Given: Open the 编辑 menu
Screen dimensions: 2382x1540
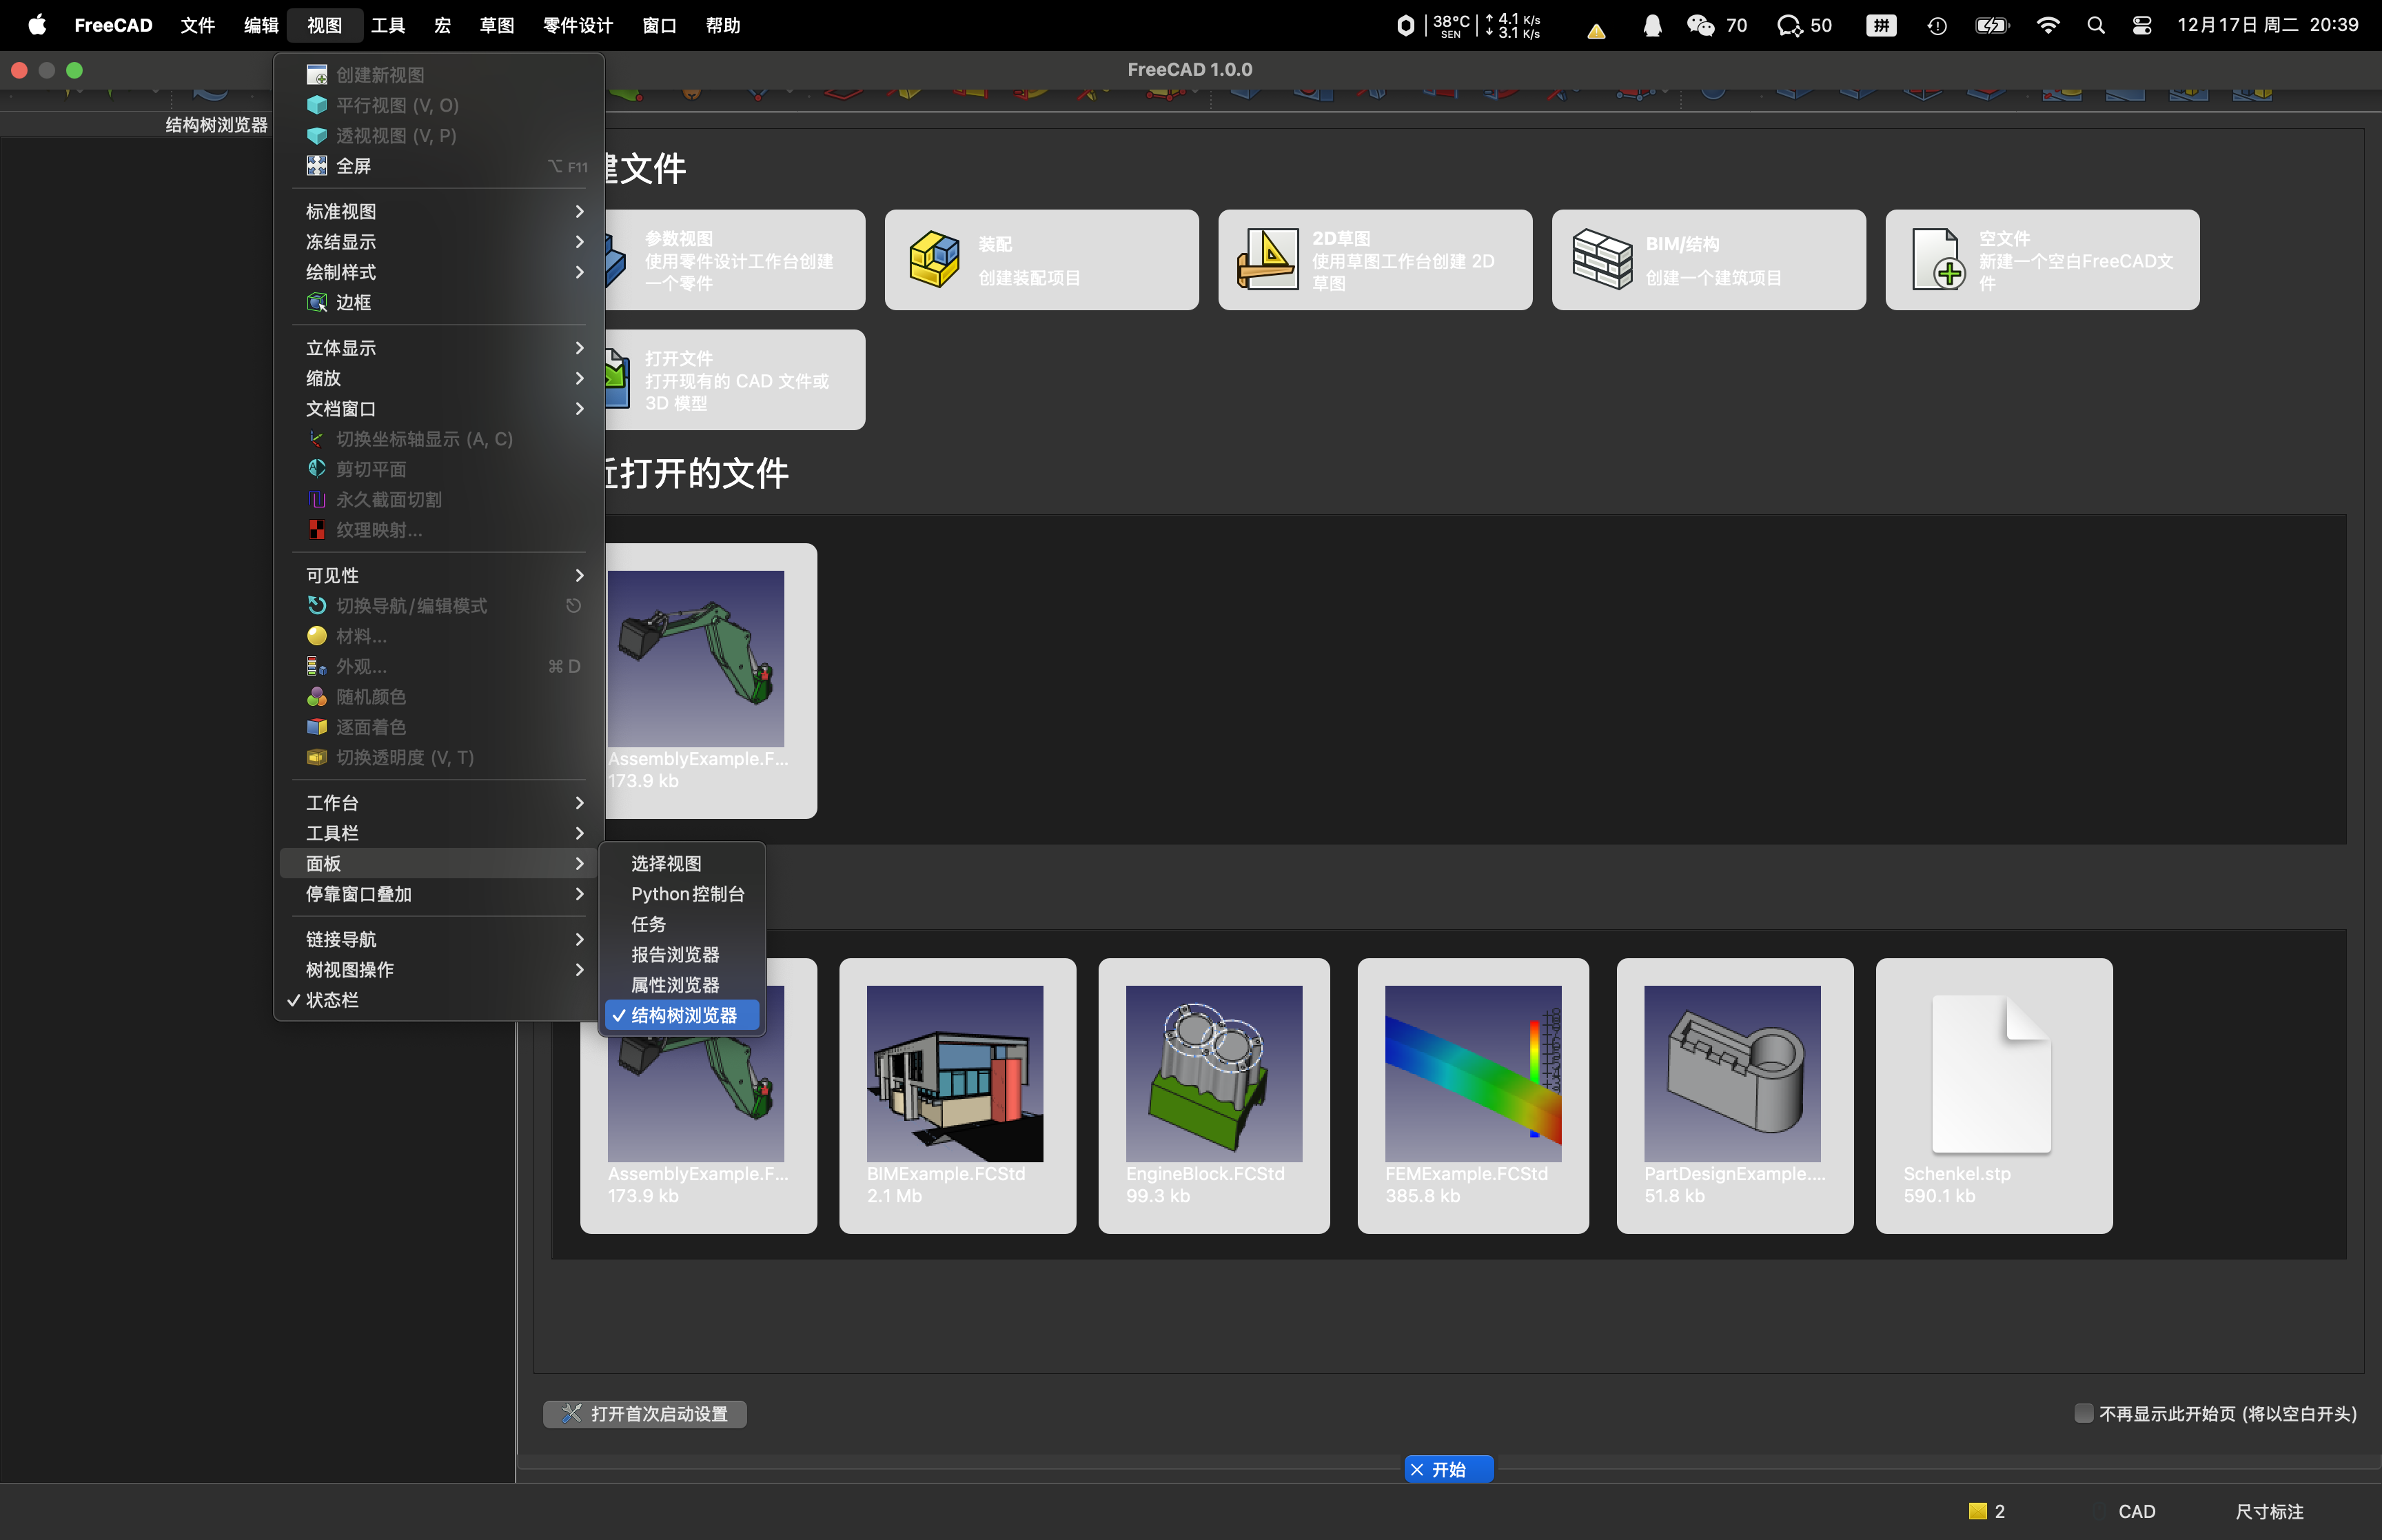Looking at the screenshot, I should click(x=261, y=25).
